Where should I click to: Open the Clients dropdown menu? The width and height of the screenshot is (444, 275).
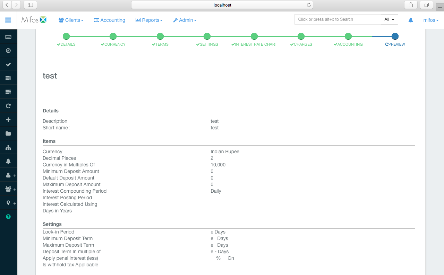coord(71,20)
